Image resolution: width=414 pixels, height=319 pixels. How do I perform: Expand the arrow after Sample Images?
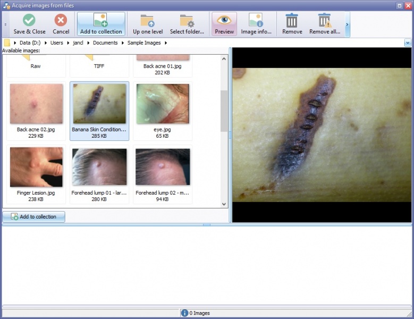166,43
